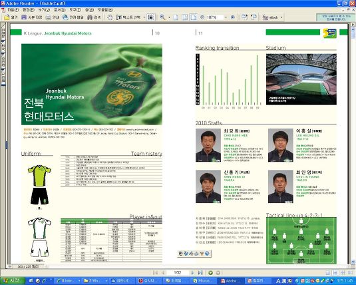Open the 도움말(H) help menu
Image resolution: width=356 pixels, height=285 pixels.
tap(105, 10)
